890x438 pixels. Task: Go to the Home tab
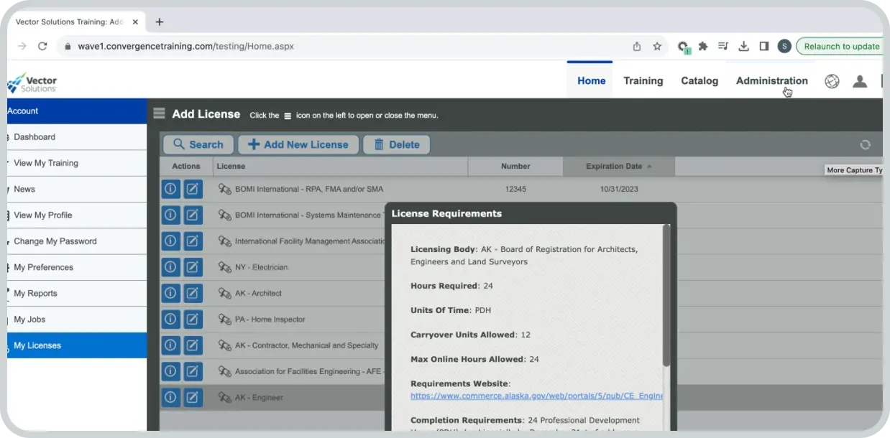click(x=591, y=81)
